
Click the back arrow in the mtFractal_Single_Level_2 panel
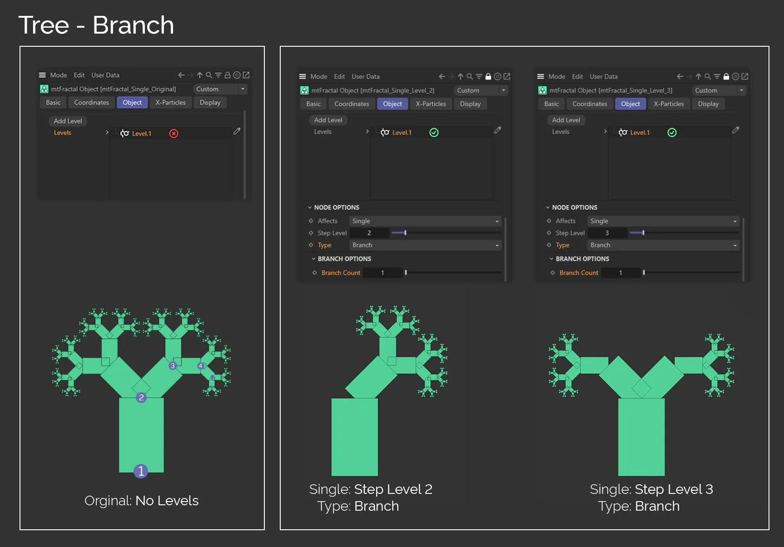[x=442, y=77]
